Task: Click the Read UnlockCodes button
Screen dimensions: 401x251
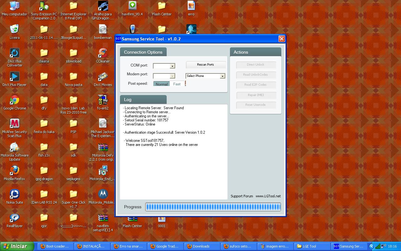Action: 256,75
